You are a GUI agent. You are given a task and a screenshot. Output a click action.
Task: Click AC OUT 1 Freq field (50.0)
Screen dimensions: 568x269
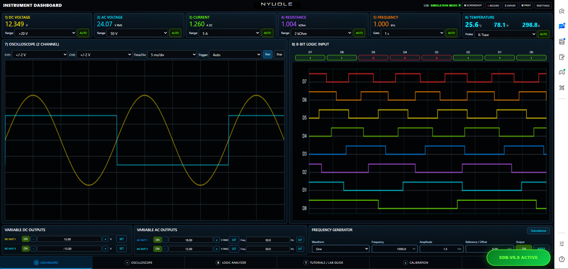coord(268,240)
